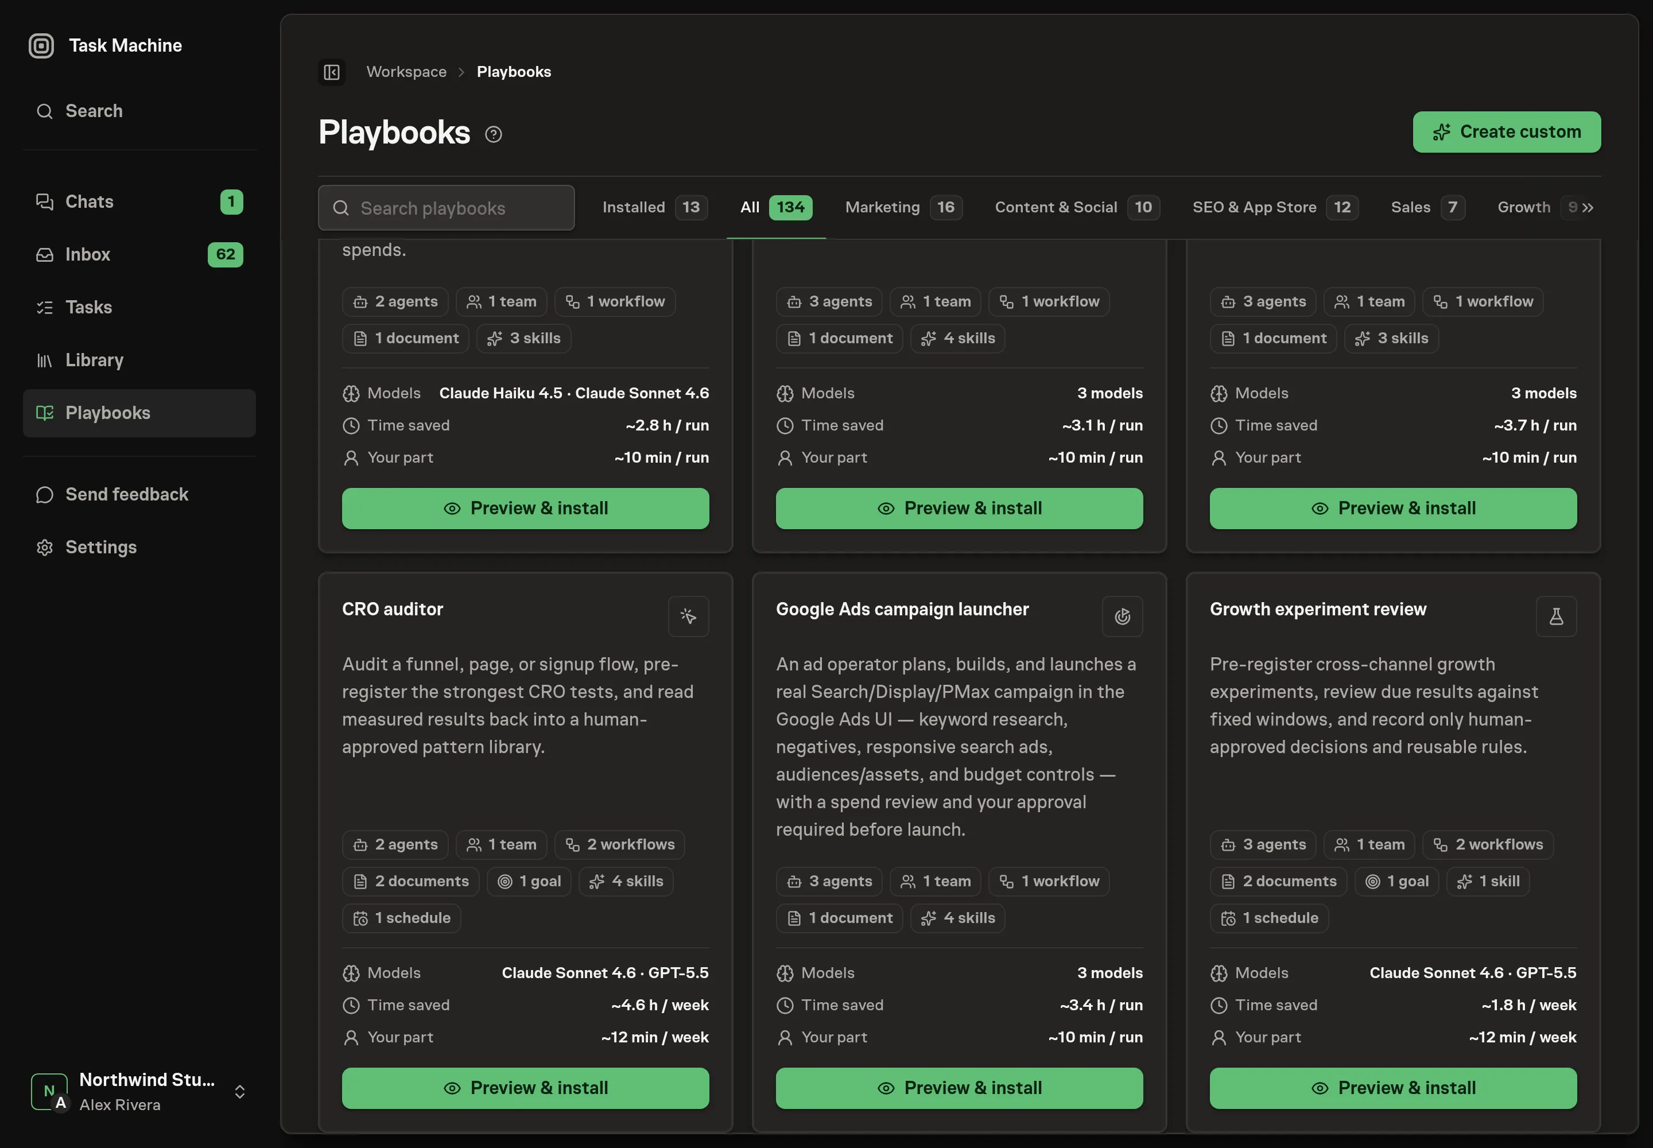1653x1148 pixels.
Task: Open the Content & Social tab
Action: 1077,207
